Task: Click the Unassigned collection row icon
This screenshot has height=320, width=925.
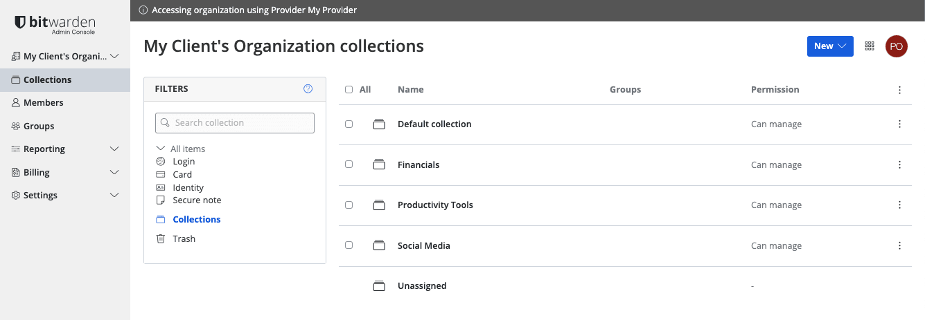Action: [x=379, y=286]
